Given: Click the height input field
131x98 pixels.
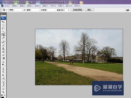Looking at the screenshot, I should click(35, 10).
